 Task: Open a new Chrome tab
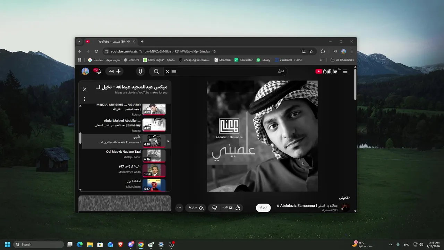pyautogui.click(x=142, y=41)
